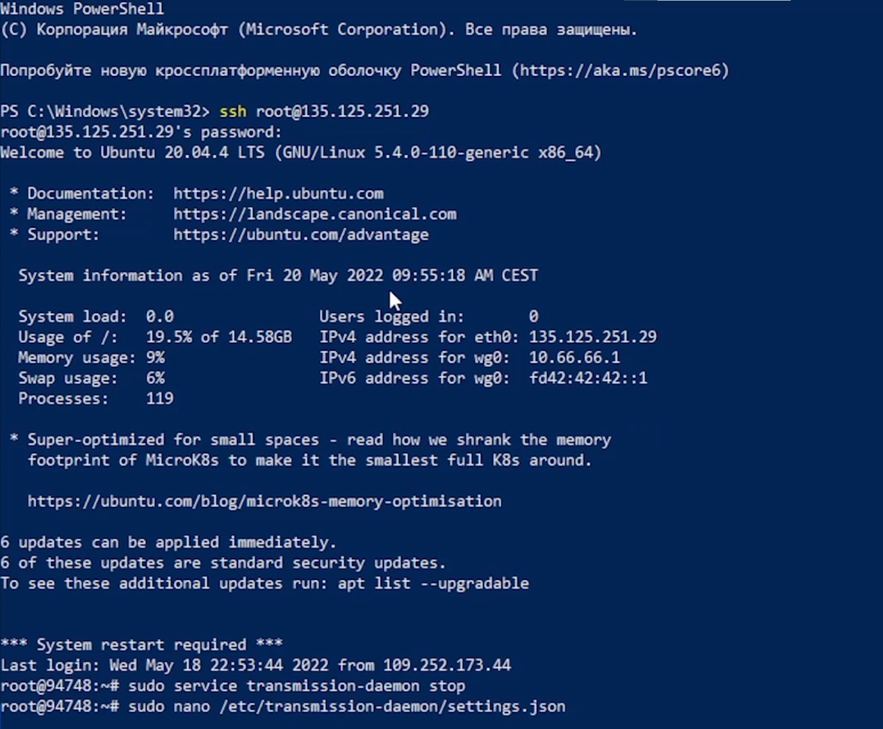
Task: Click the last login IP 109.252.173.44
Action: tap(447, 665)
